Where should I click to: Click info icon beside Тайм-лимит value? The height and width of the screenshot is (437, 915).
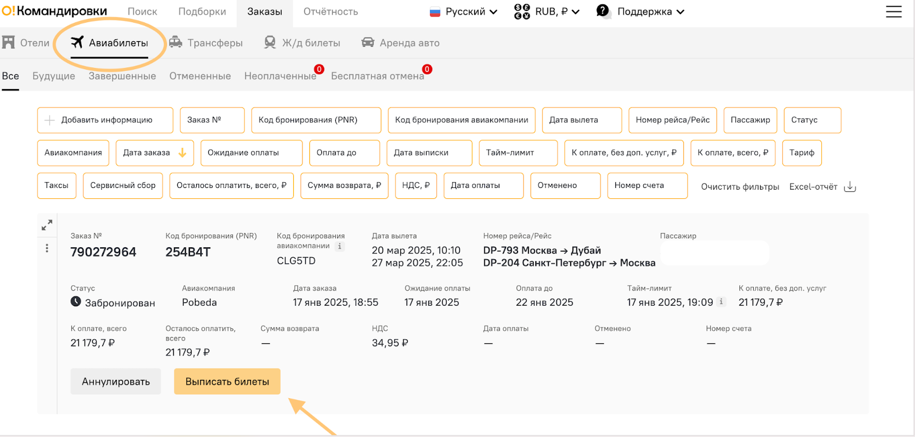(721, 302)
